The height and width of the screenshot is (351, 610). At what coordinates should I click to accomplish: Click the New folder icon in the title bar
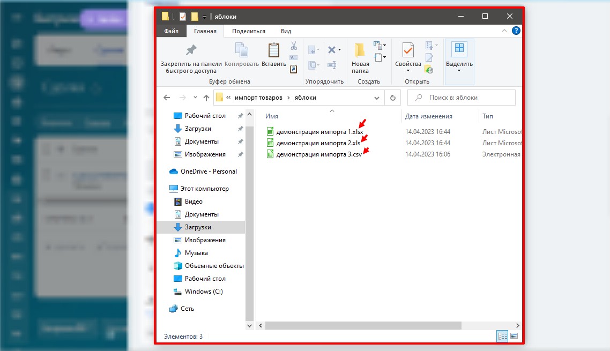pos(195,16)
